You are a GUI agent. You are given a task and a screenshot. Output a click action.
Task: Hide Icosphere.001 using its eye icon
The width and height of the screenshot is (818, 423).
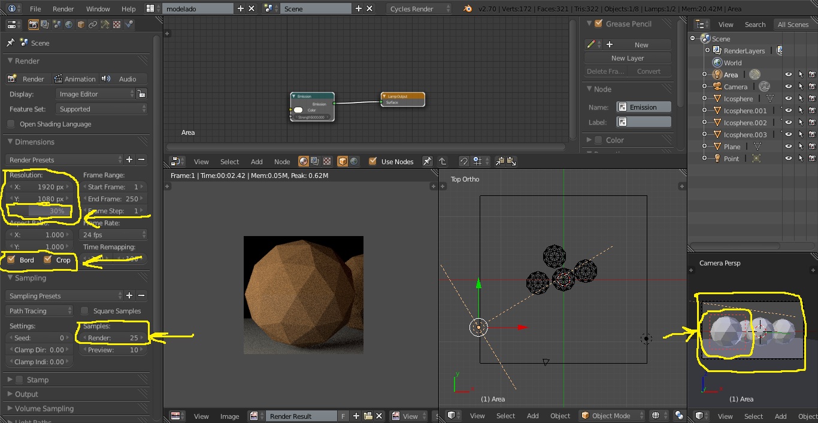788,111
